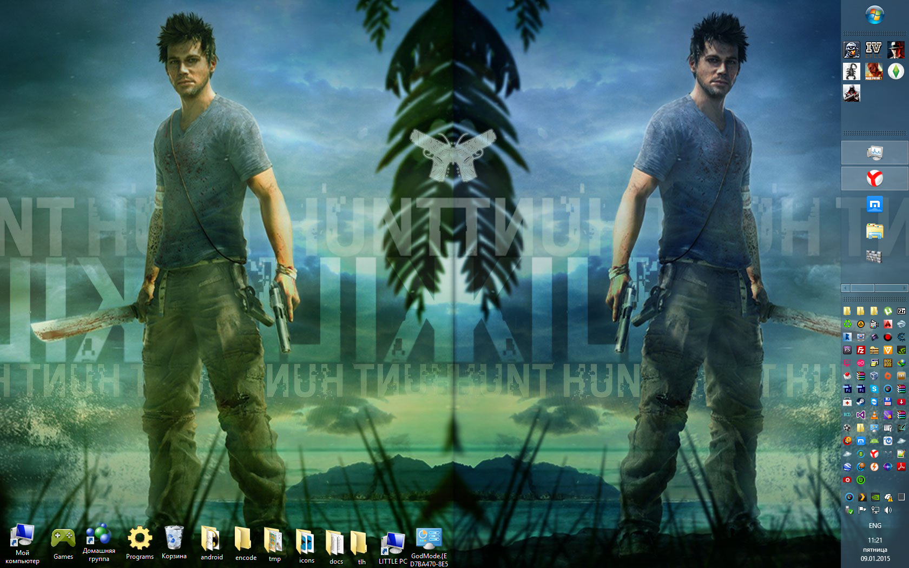909x568 pixels.
Task: Click the taskbar toolbar right scroll arrow
Action: tap(904, 288)
